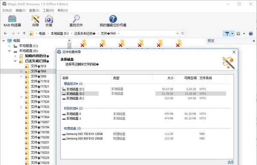Image resolution: width=257 pixels, height=165 pixels.
Task: Open the filter options dropdown arrow
Action: (x=233, y=33)
